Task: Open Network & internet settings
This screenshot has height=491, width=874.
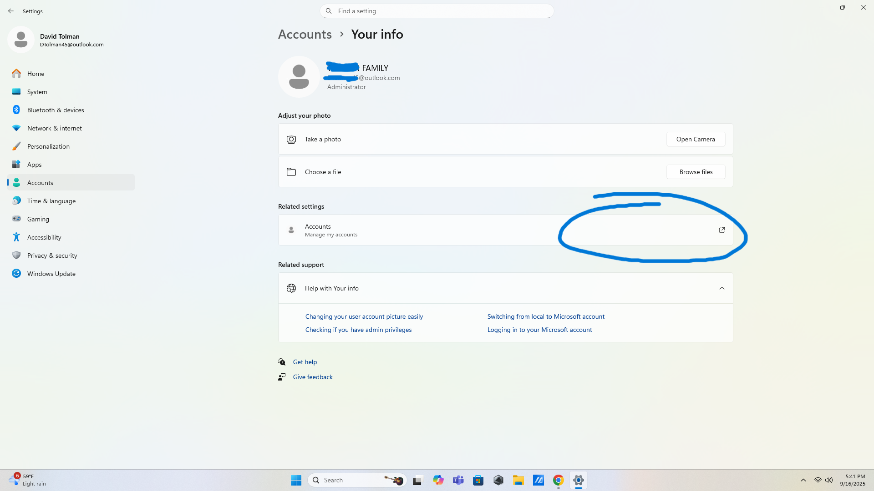Action: click(x=54, y=128)
